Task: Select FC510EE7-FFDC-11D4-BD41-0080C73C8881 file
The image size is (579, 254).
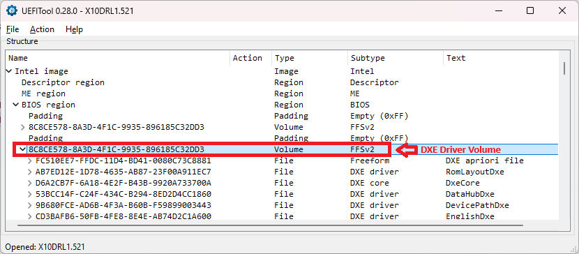Action: [x=123, y=160]
